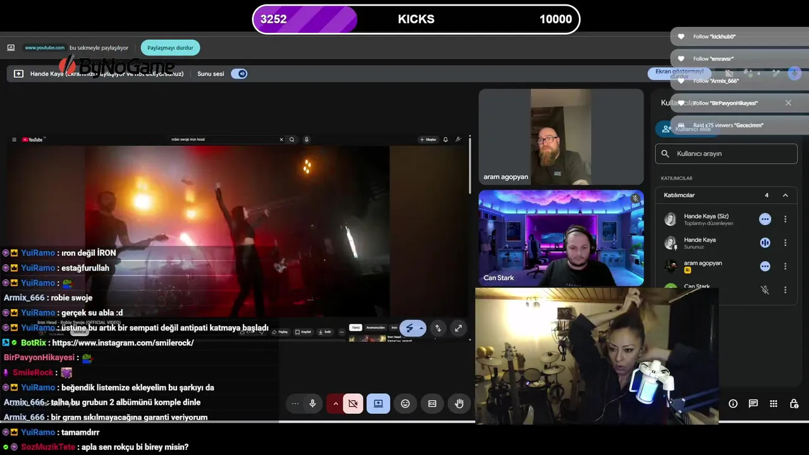Toggle the microphone button in meeting controls
Viewport: 809px width, 455px height.
(312, 404)
